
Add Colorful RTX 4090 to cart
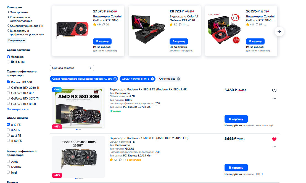[x=179, y=41]
